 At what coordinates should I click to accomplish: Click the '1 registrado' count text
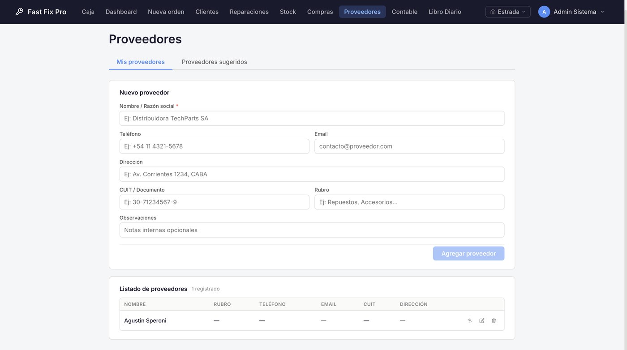206,289
